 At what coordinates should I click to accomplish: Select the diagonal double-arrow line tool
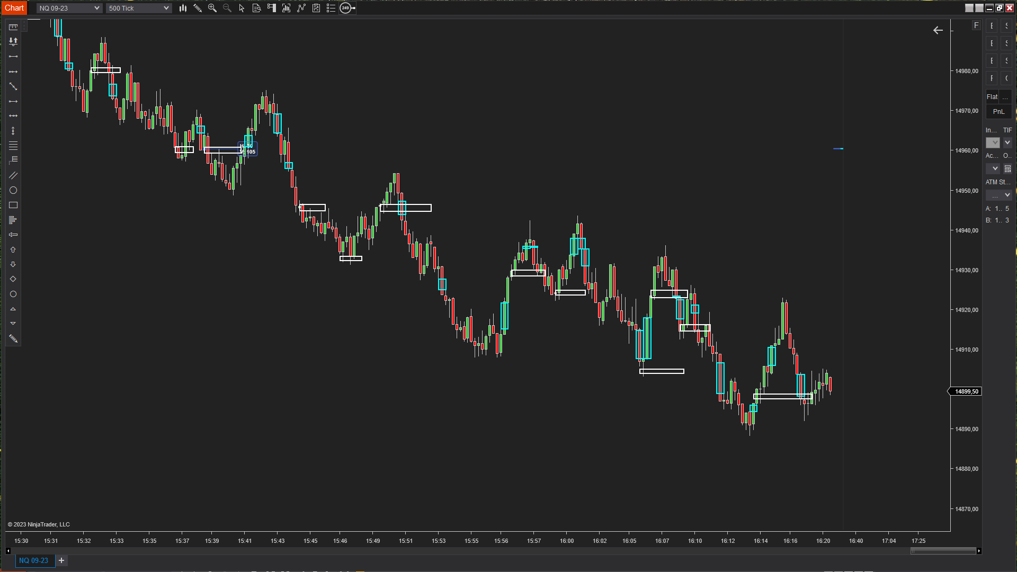[x=13, y=86]
